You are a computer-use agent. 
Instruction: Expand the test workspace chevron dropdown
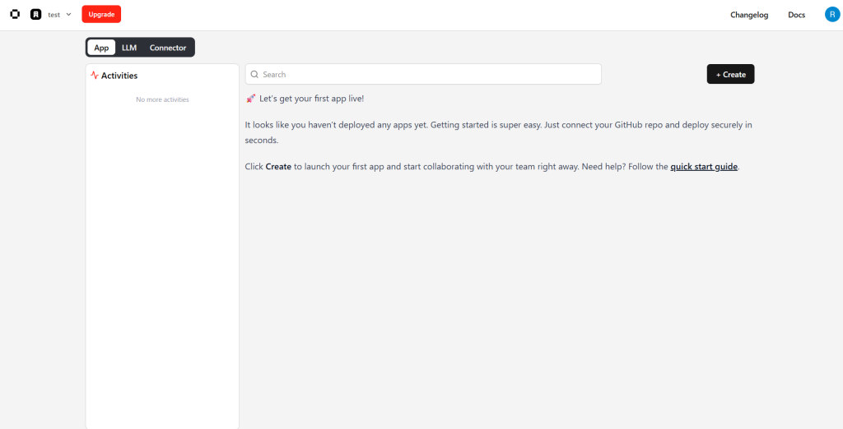(x=69, y=15)
